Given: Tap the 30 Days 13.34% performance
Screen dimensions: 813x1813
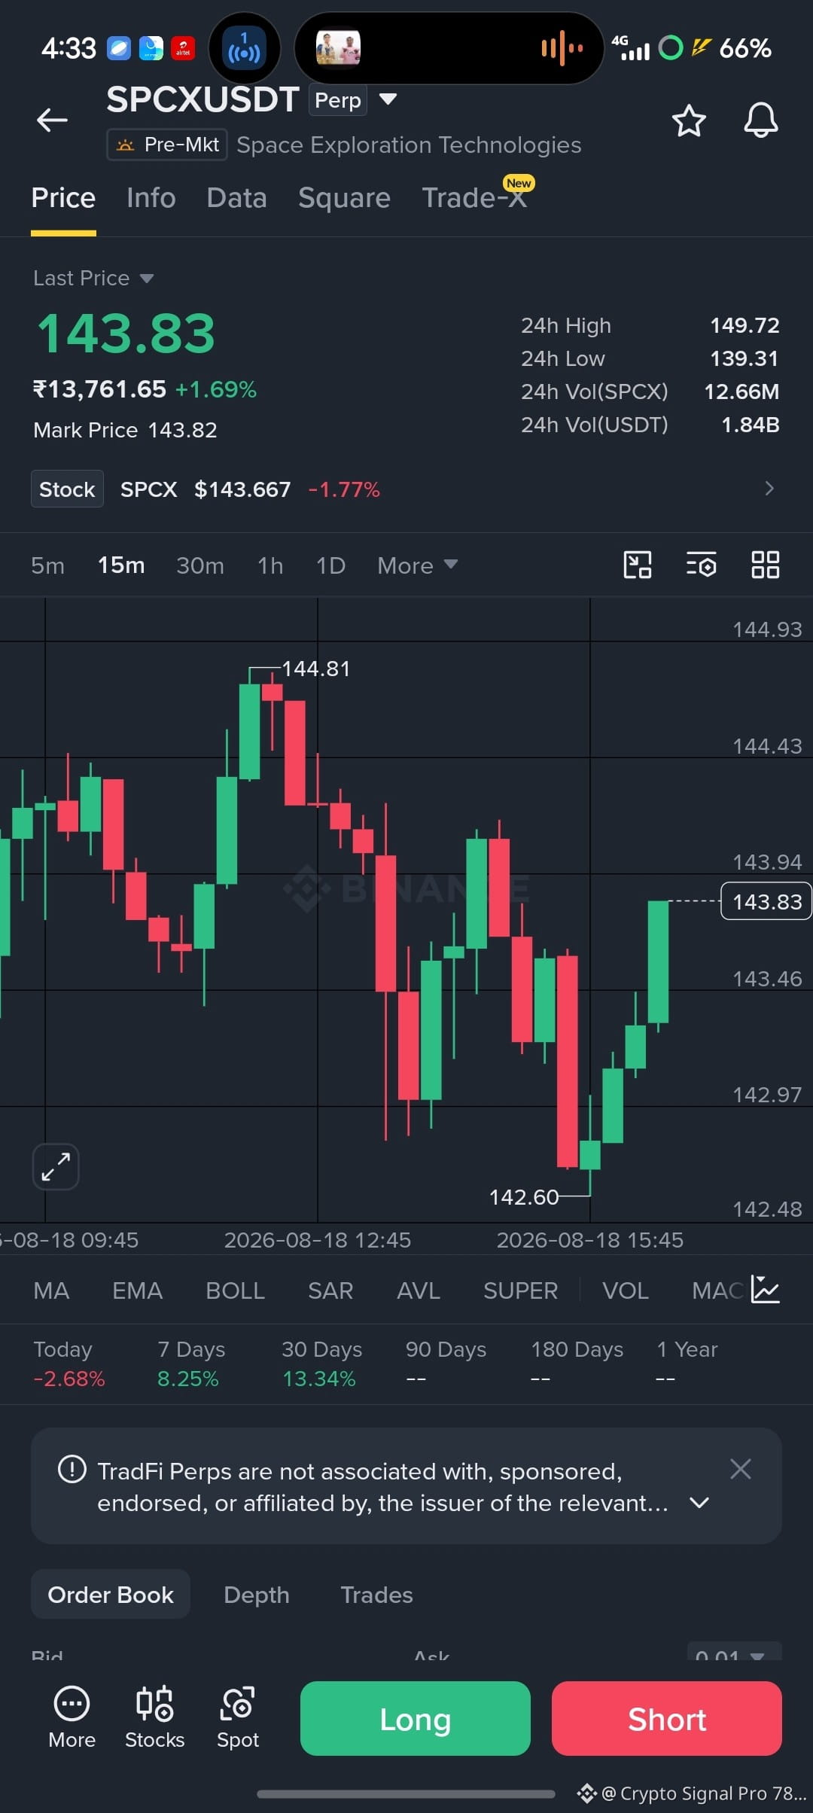Looking at the screenshot, I should pos(322,1364).
